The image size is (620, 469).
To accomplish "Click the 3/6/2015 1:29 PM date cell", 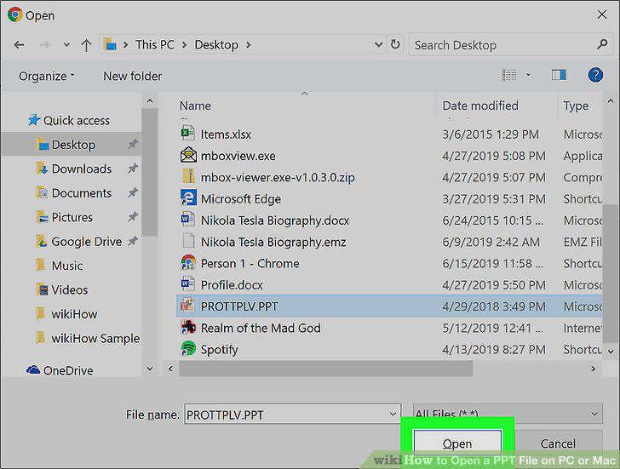I will tap(491, 134).
